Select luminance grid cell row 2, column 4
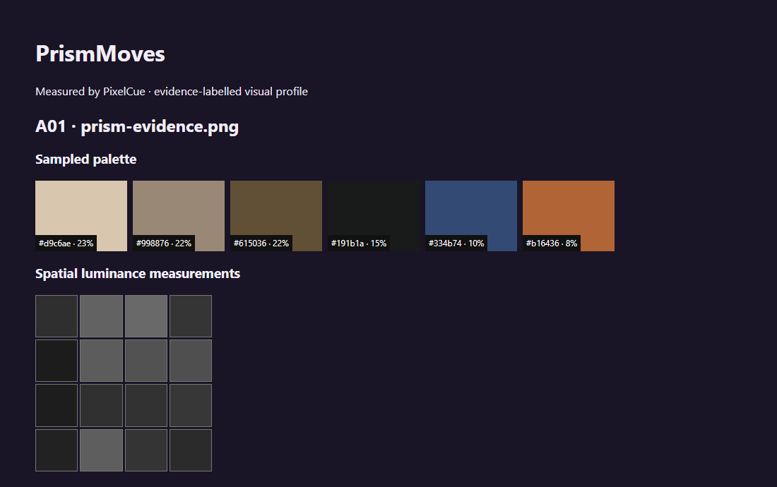 tap(191, 361)
